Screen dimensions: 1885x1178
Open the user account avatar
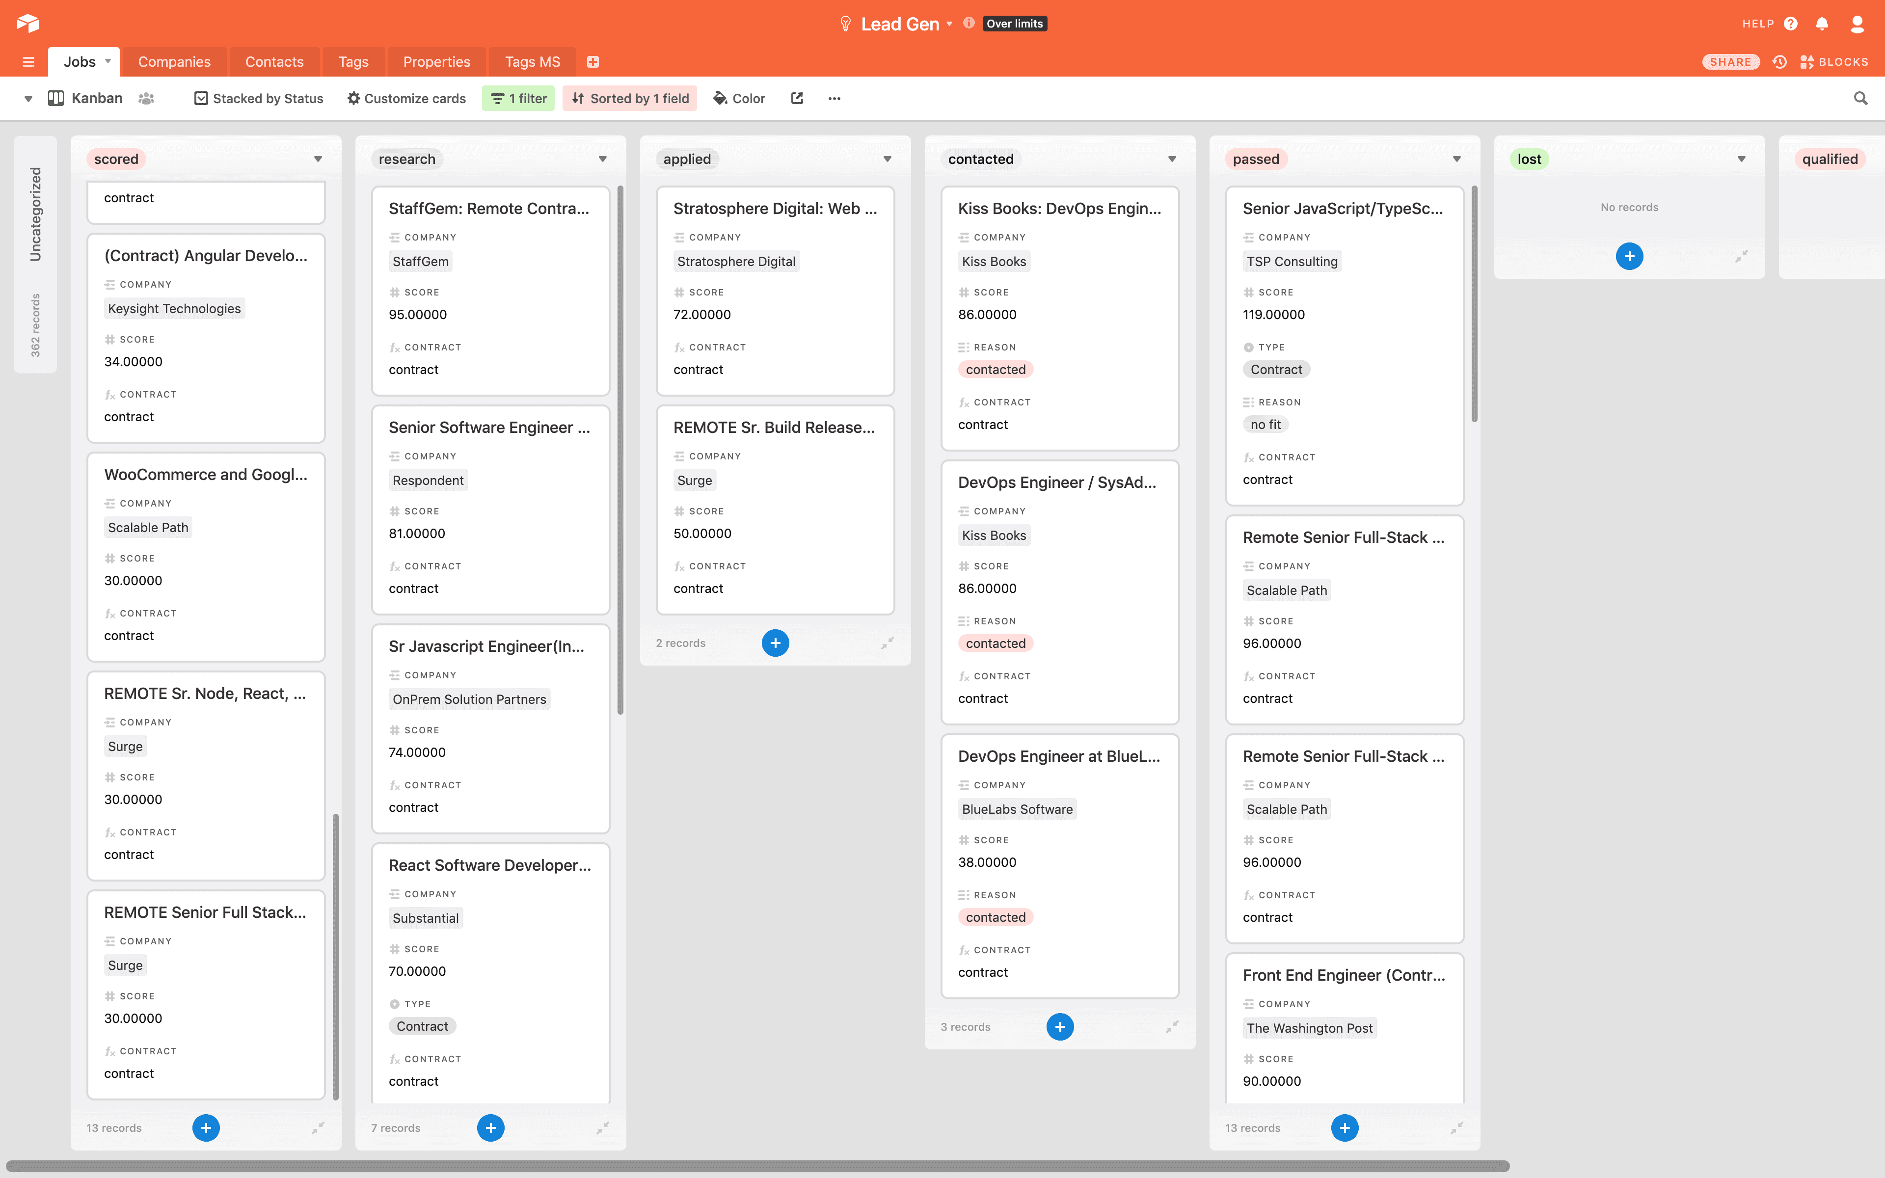[x=1857, y=24]
